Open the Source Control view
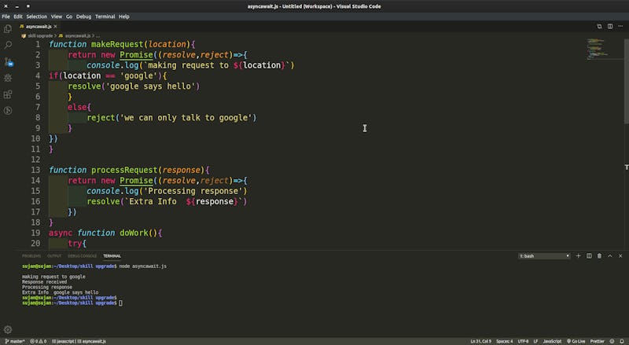The image size is (629, 345). 8,61
